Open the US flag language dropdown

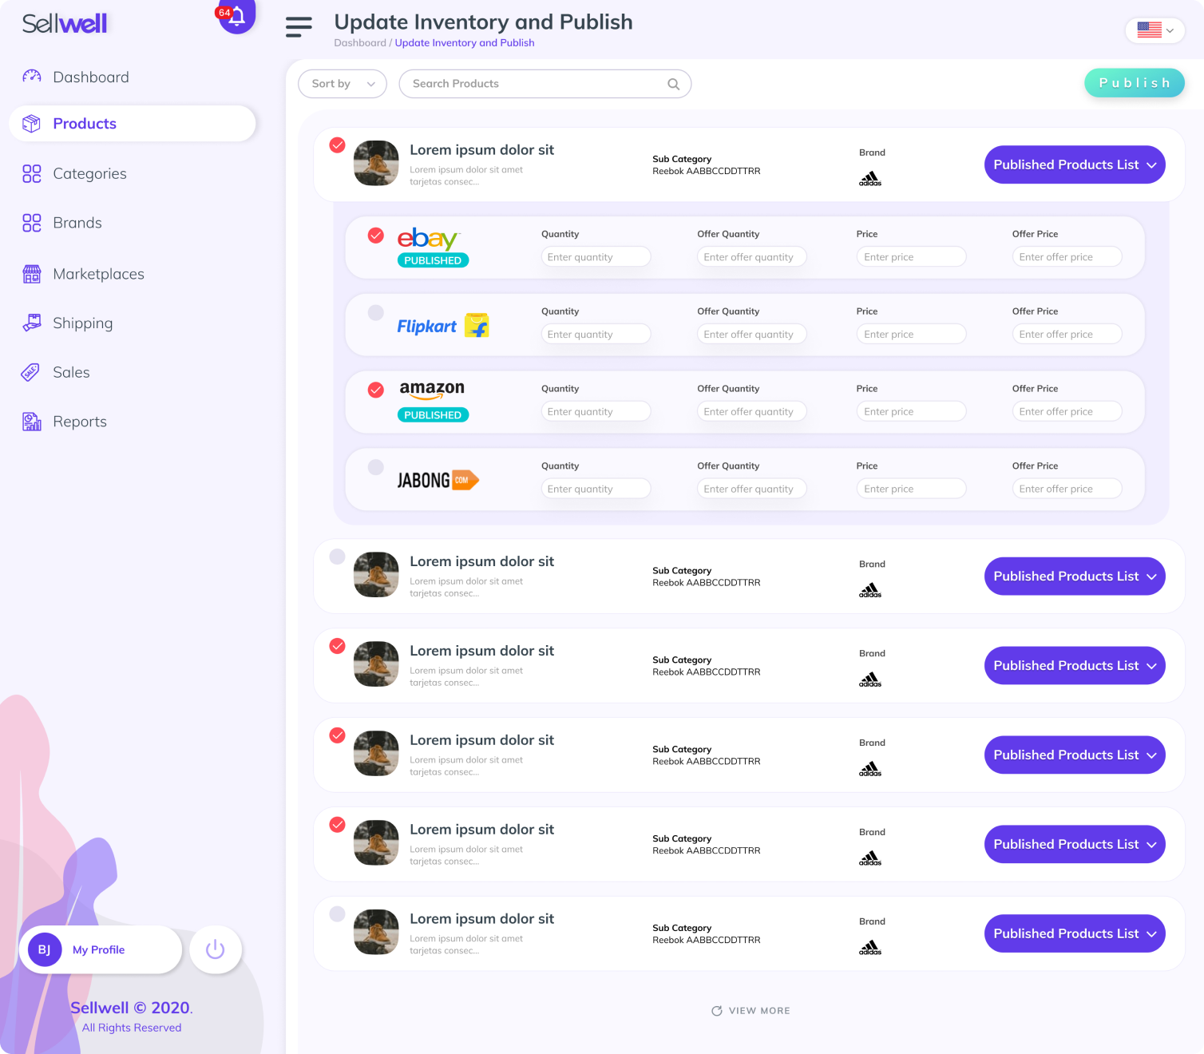1154,30
